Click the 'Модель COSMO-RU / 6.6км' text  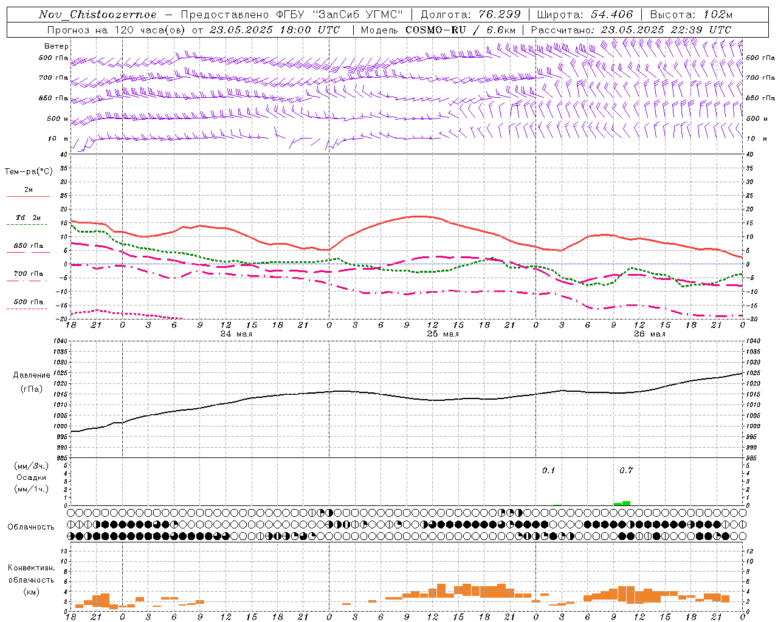click(x=438, y=30)
